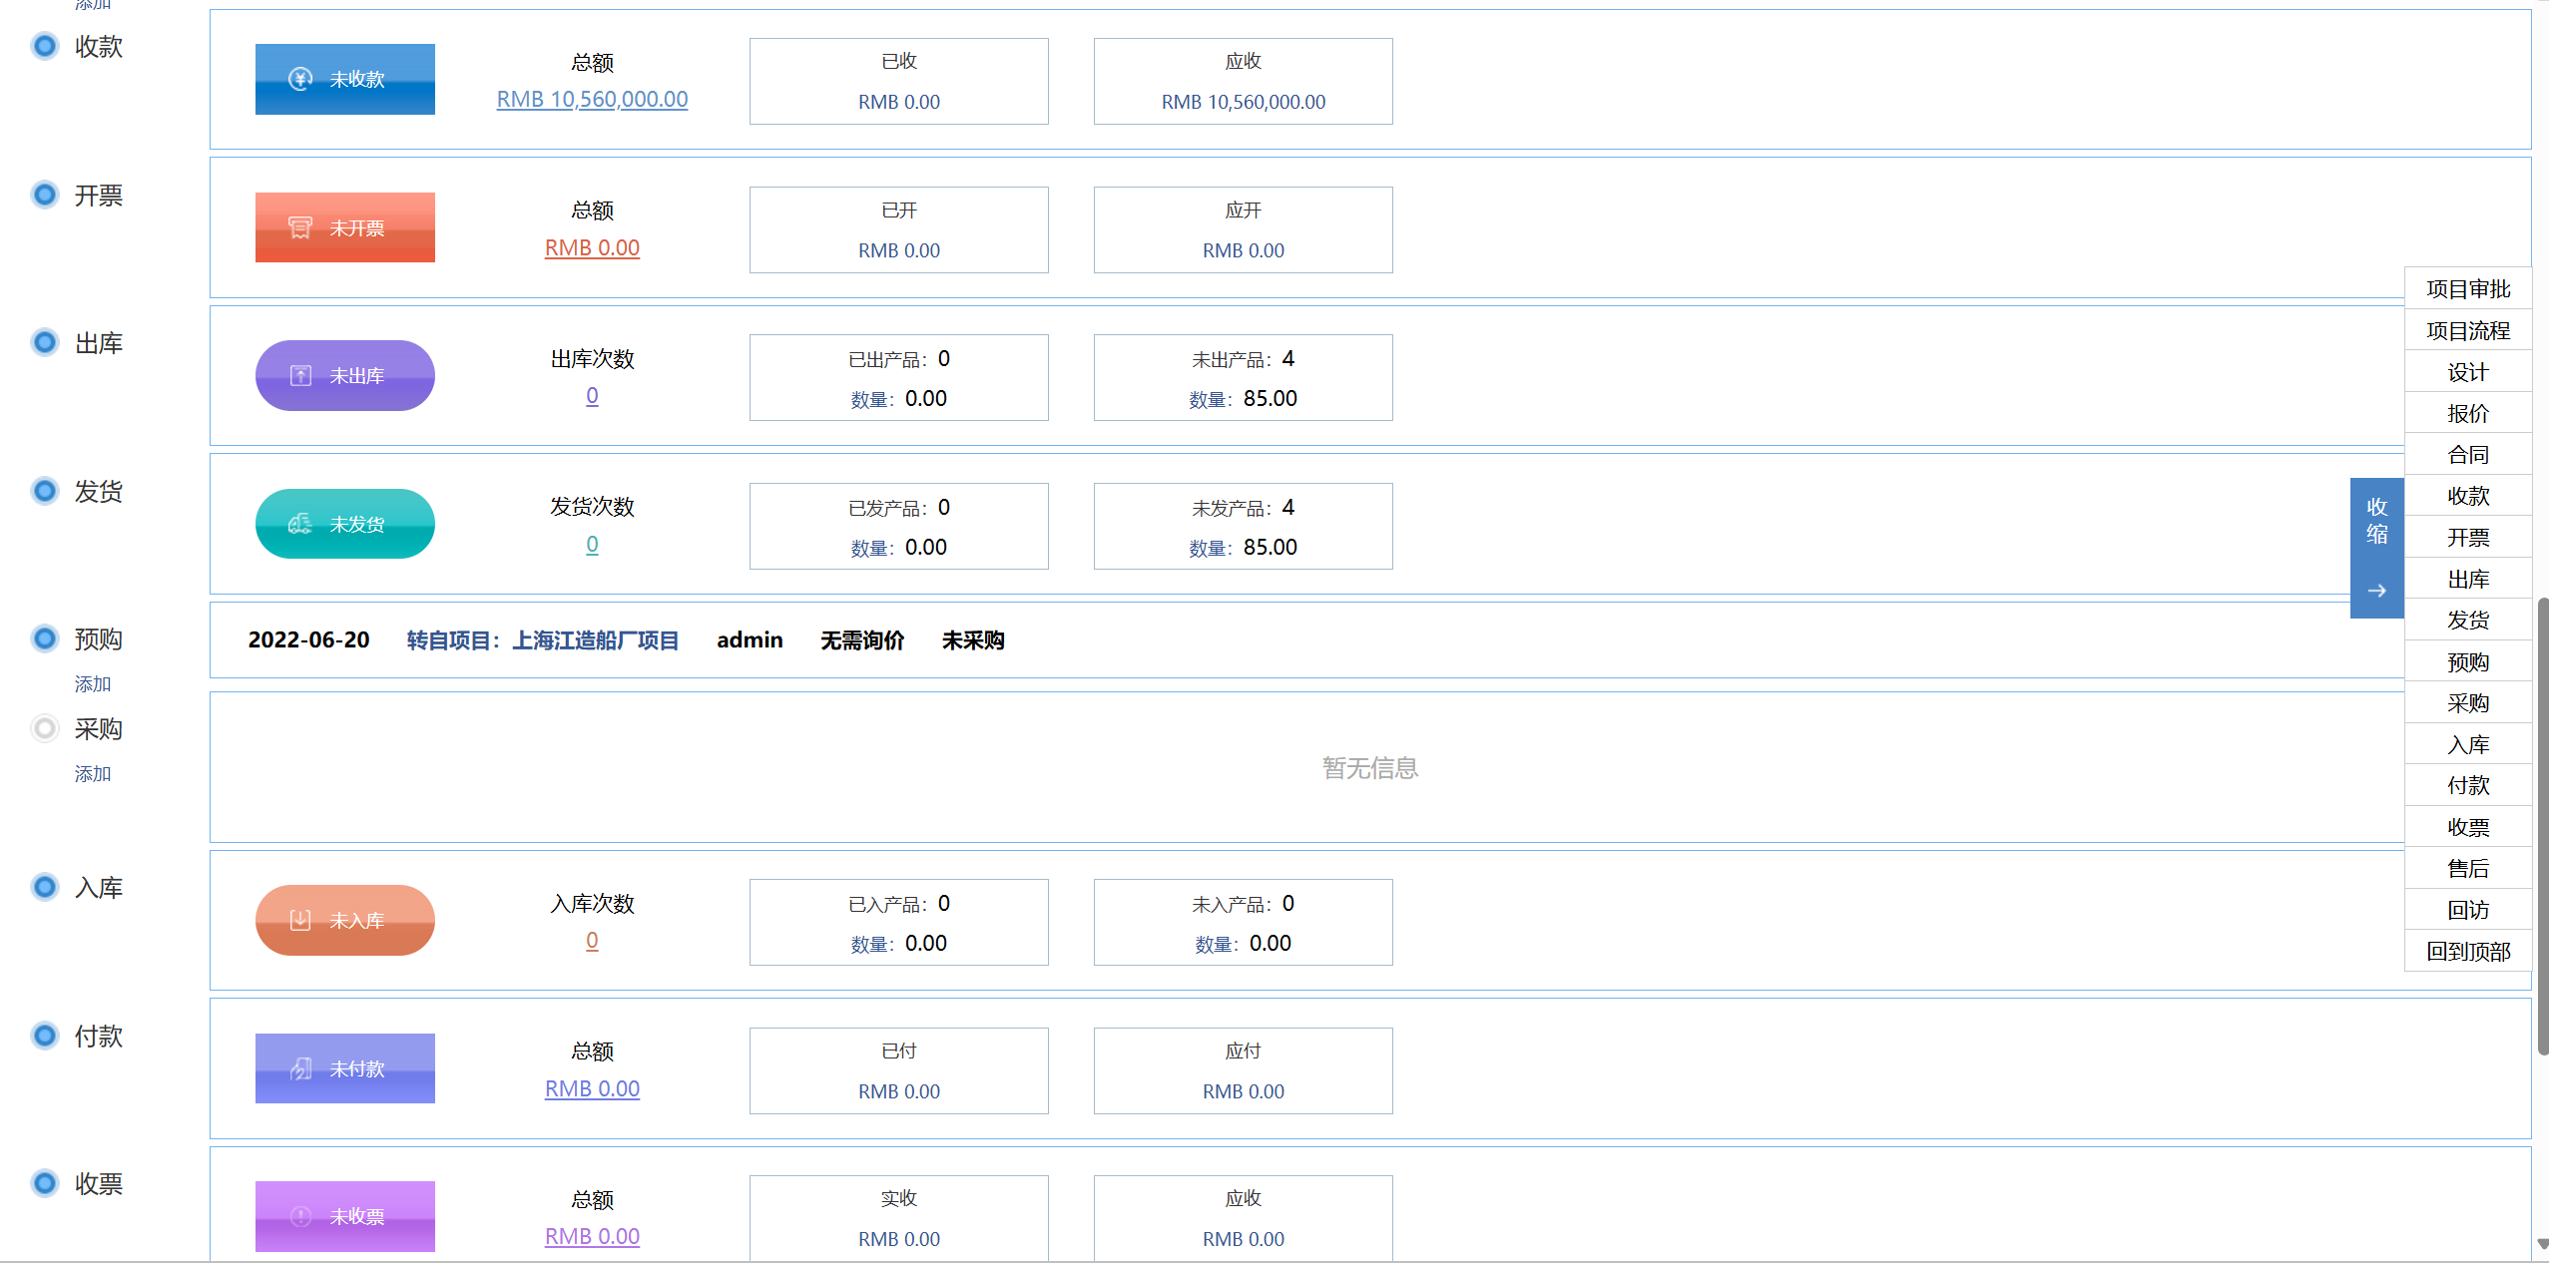2549x1263 pixels.
Task: Select the 开票 timeline node circle
Action: click(x=45, y=195)
